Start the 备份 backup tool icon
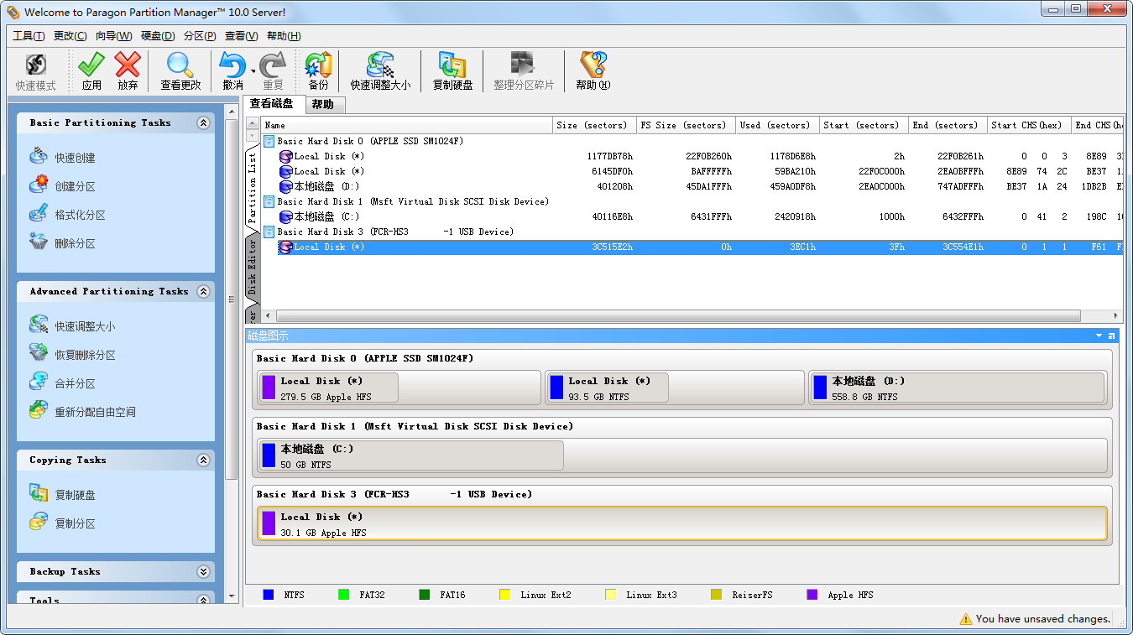This screenshot has height=635, width=1133. pos(318,65)
